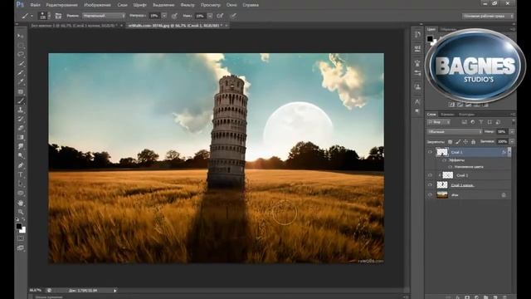Hide the Слой 1 копия layer
This screenshot has height=299, width=531.
coord(430,184)
